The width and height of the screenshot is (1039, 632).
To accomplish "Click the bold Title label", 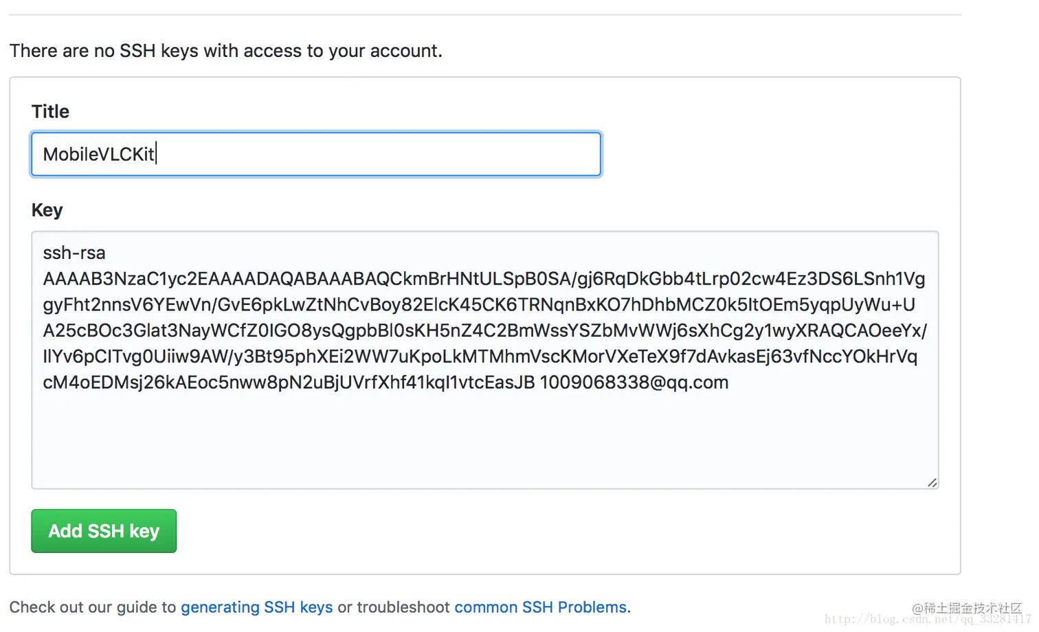I will coord(50,111).
